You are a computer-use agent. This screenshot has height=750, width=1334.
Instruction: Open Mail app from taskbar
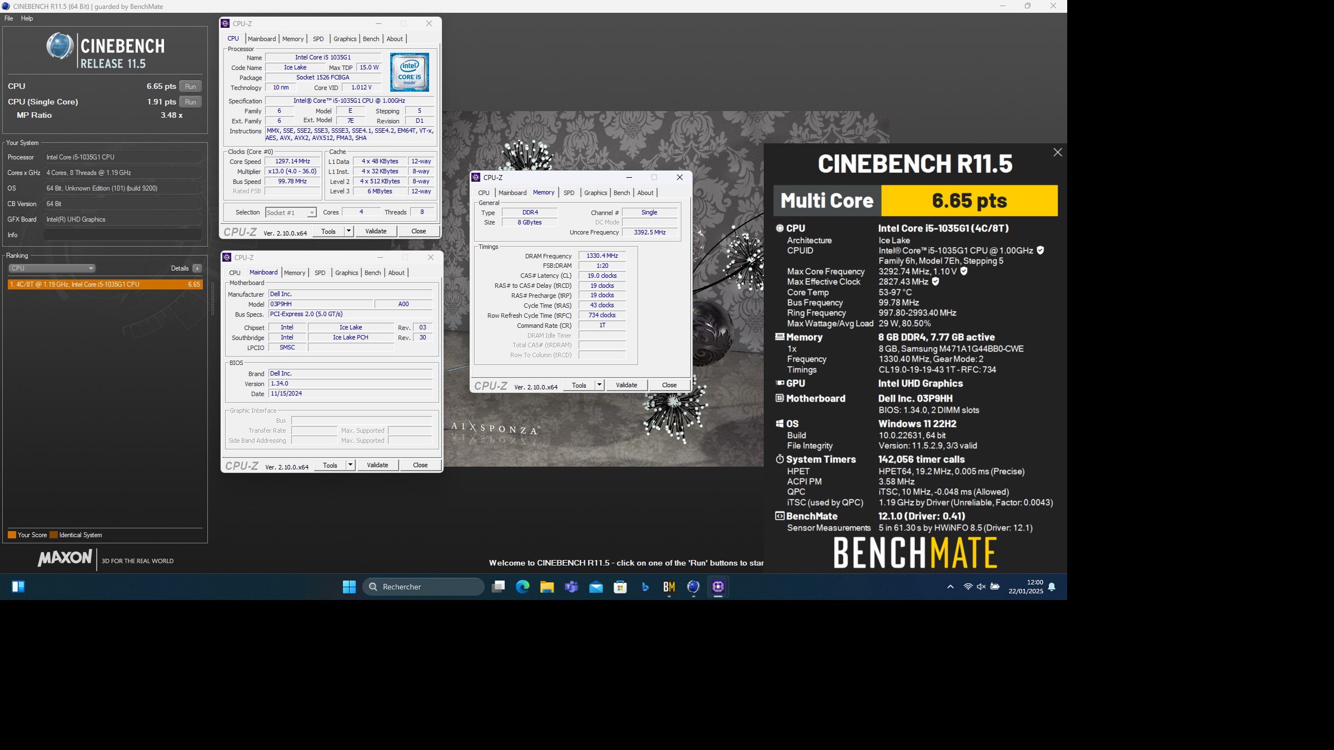point(596,587)
